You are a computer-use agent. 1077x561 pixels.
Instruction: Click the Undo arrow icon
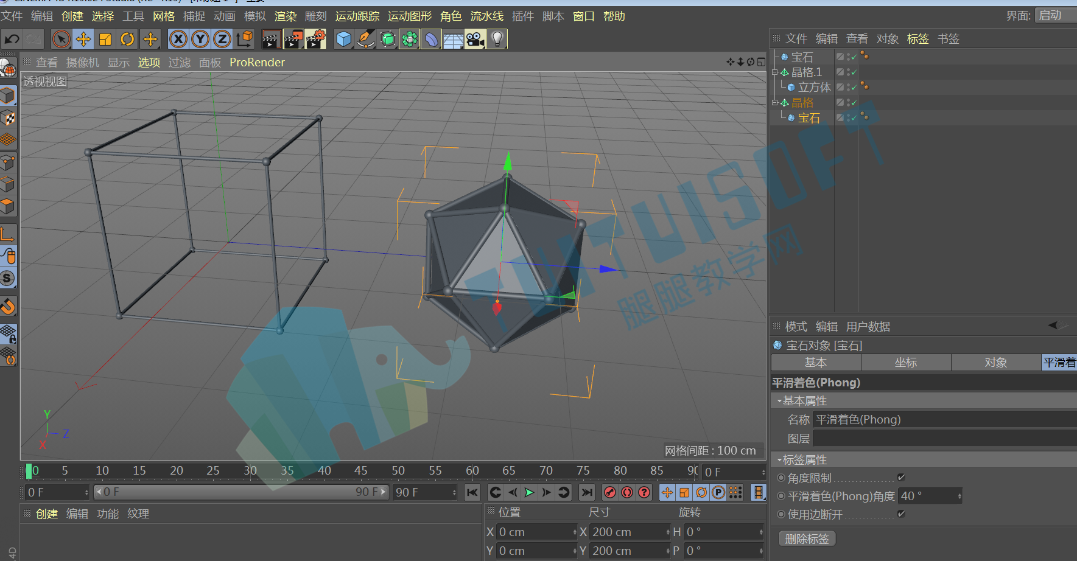pyautogui.click(x=12, y=39)
